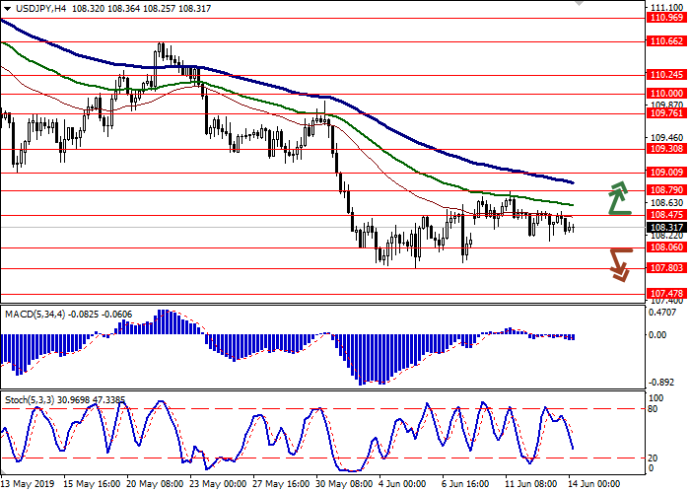
Task: Select the 110.662 price level label
Action: pyautogui.click(x=665, y=41)
